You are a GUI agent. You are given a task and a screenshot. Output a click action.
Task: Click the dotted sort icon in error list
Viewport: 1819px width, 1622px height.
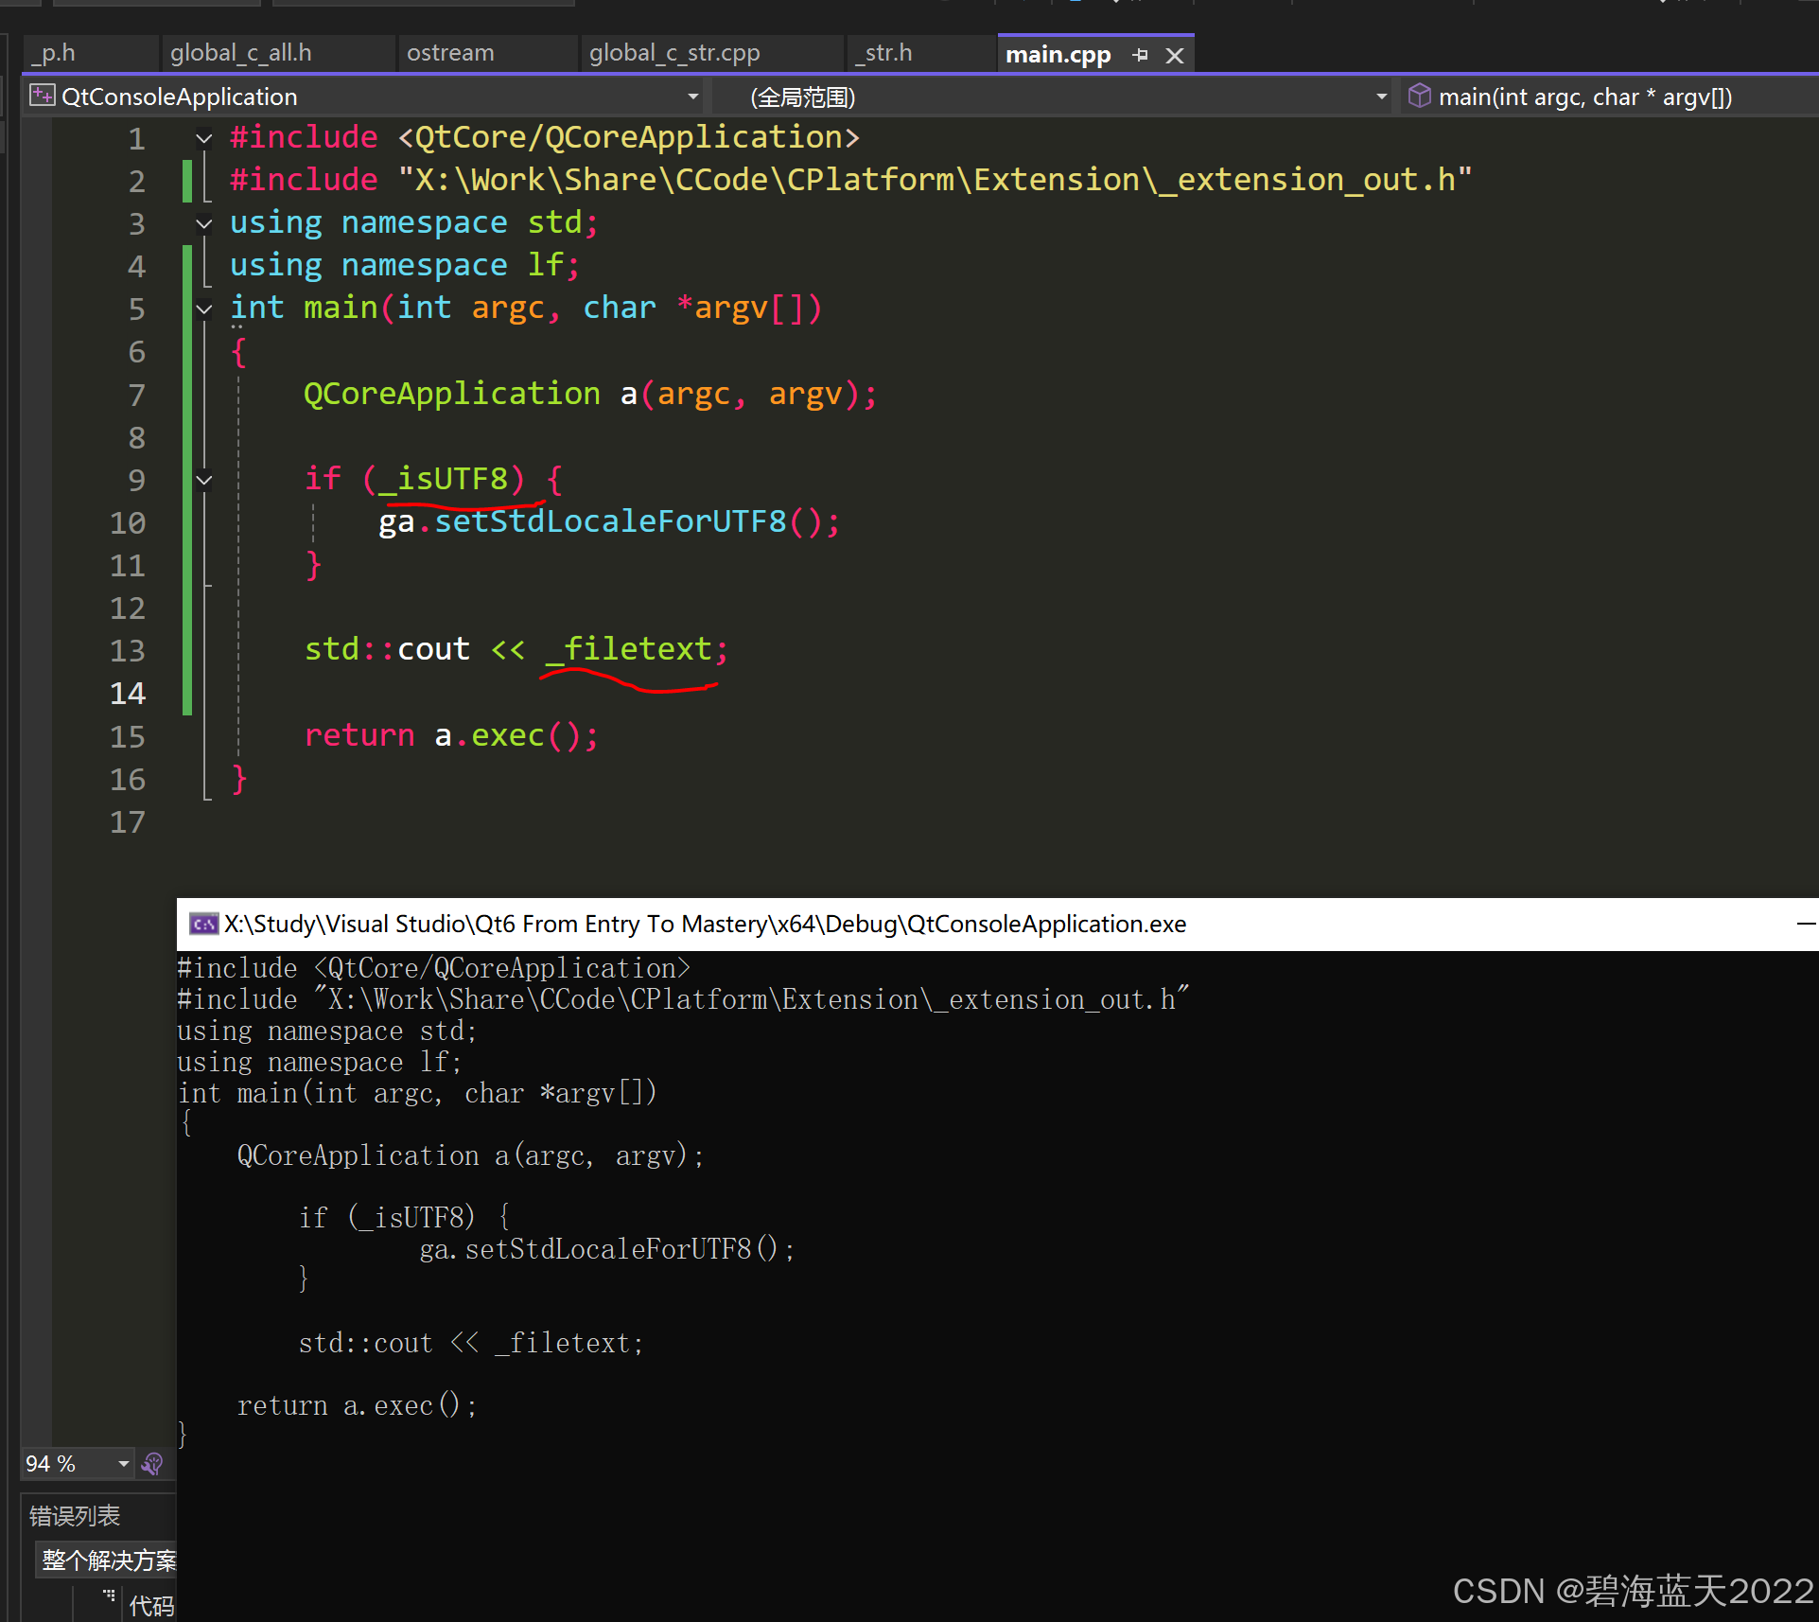[109, 1596]
